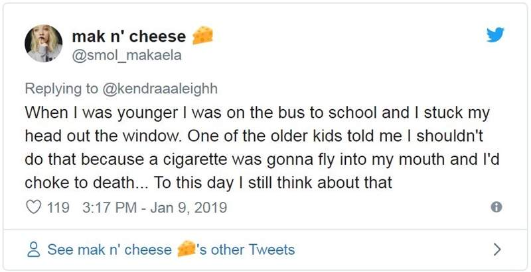Click the "Replying to" label
531x272 pixels.
(x=60, y=87)
